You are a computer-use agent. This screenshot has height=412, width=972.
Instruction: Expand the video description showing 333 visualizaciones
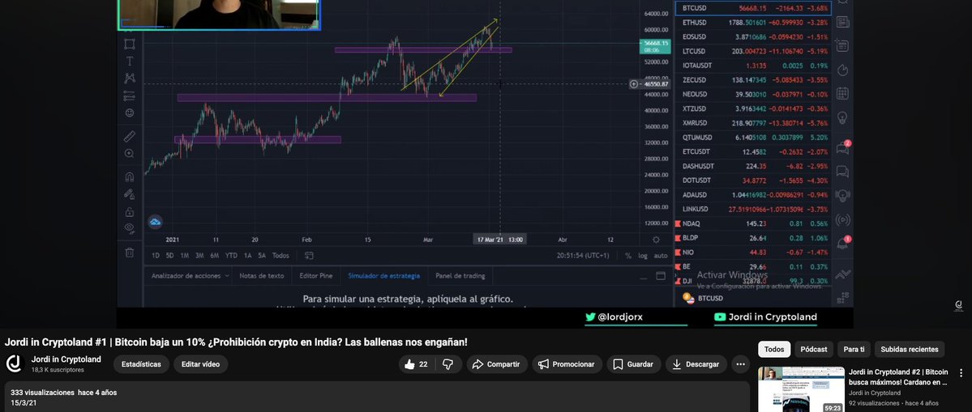click(377, 397)
